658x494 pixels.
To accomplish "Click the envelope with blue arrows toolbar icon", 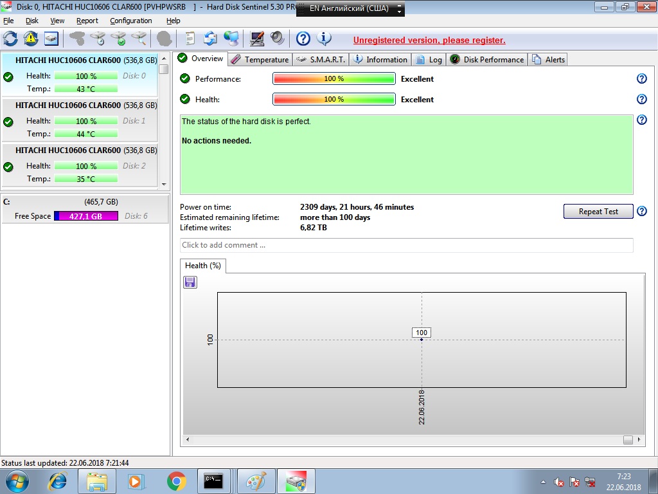I will (210, 39).
